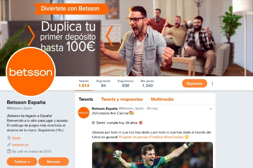Open the Tweets y respuestas tab
Image resolution: width=253 pixels, height=168 pixels.
point(122,99)
